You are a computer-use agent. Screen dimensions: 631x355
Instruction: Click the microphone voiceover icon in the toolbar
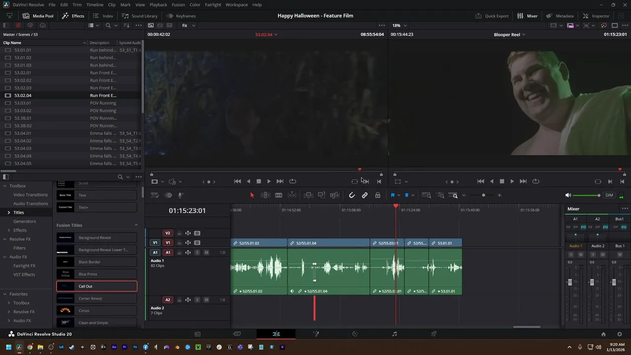(180, 195)
